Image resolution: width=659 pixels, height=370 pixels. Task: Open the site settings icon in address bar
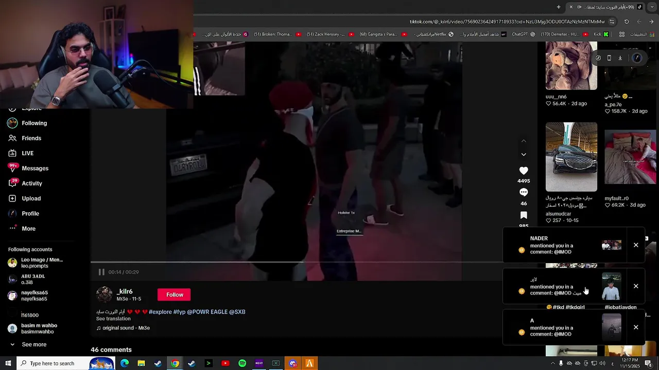(x=612, y=22)
